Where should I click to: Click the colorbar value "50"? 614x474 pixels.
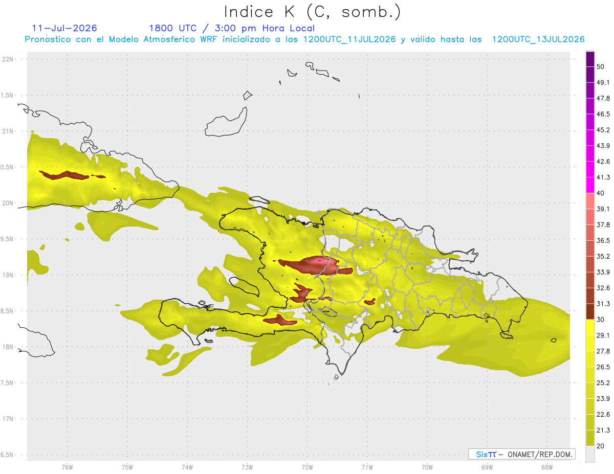click(x=600, y=66)
